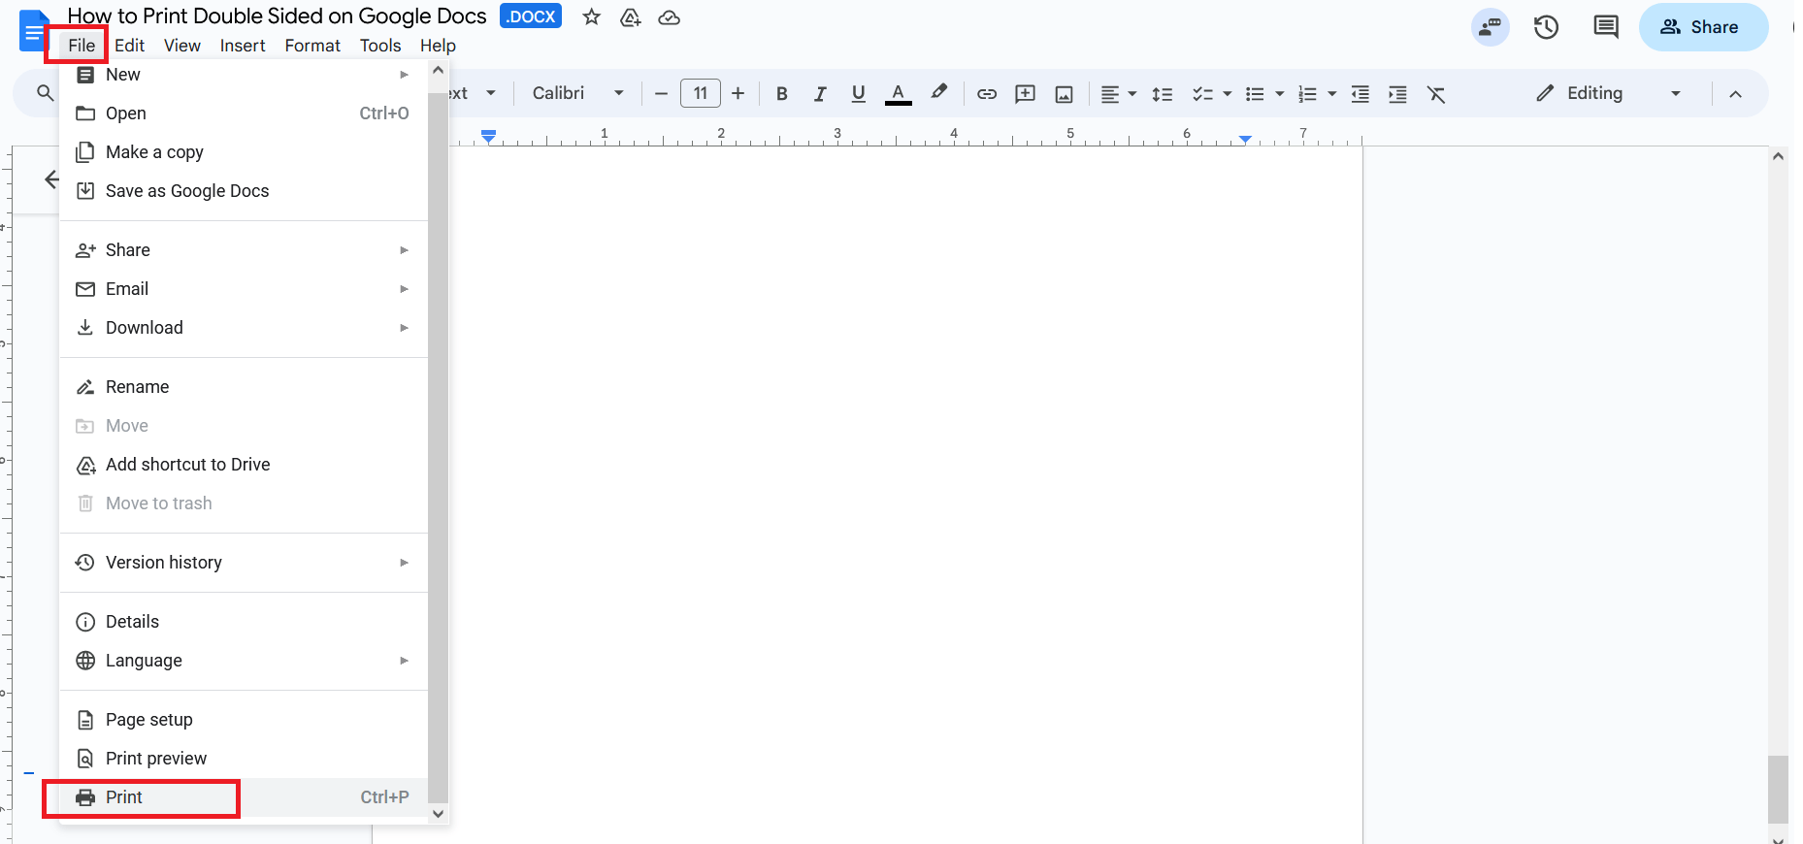Open the text color picker

pyautogui.click(x=899, y=93)
